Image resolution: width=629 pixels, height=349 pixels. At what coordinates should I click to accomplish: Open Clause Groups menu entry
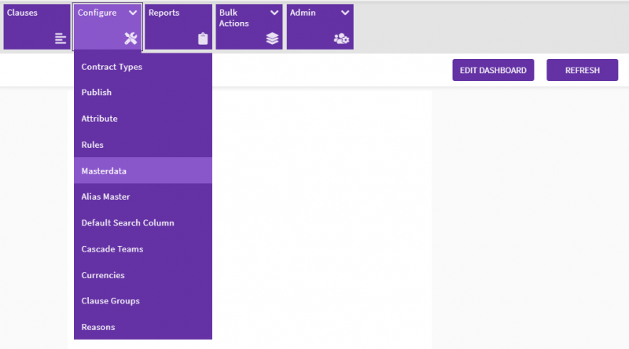(110, 301)
